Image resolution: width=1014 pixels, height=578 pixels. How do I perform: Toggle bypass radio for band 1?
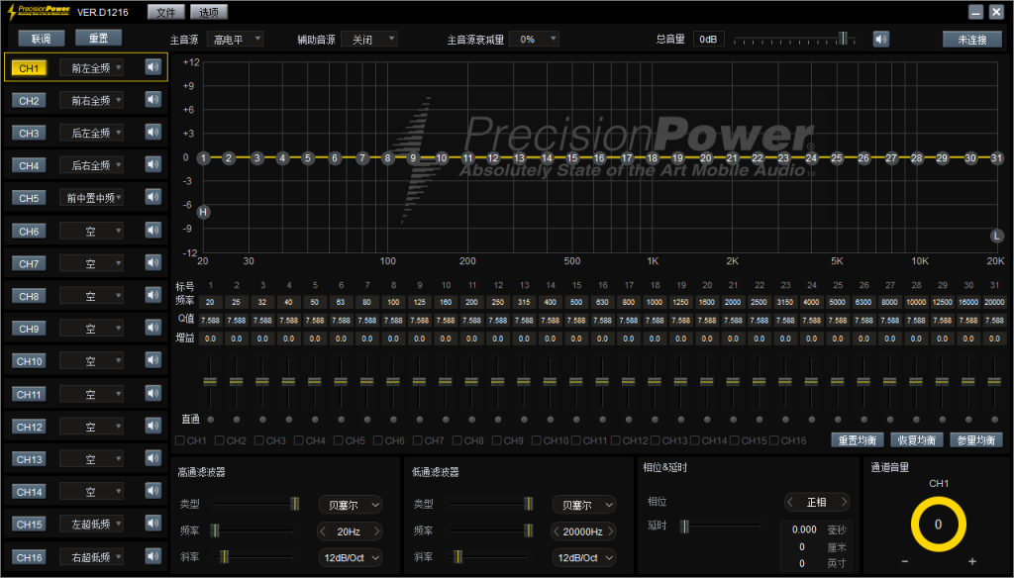[210, 420]
